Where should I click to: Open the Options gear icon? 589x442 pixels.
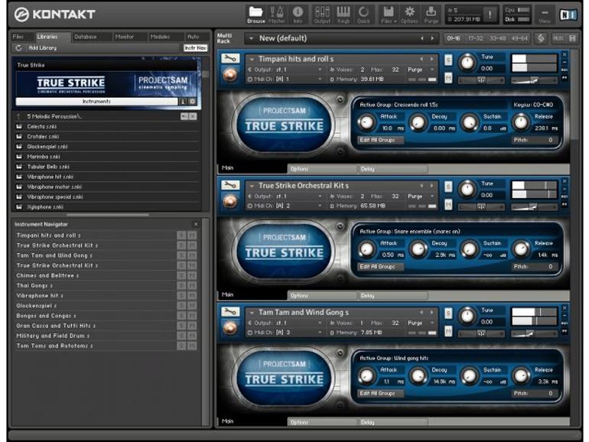pyautogui.click(x=409, y=15)
